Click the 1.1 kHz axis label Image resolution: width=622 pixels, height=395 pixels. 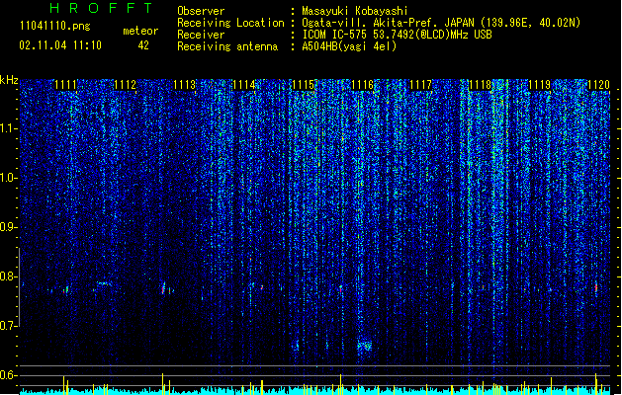coord(9,128)
